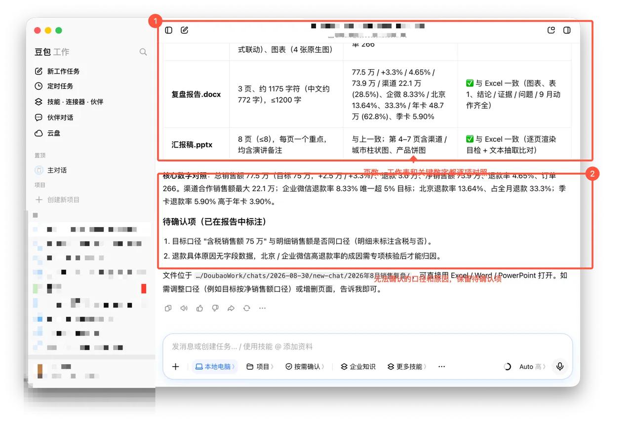Image resolution: width=632 pixels, height=421 pixels.
Task: Click the 企业知识 skill button
Action: click(x=358, y=367)
